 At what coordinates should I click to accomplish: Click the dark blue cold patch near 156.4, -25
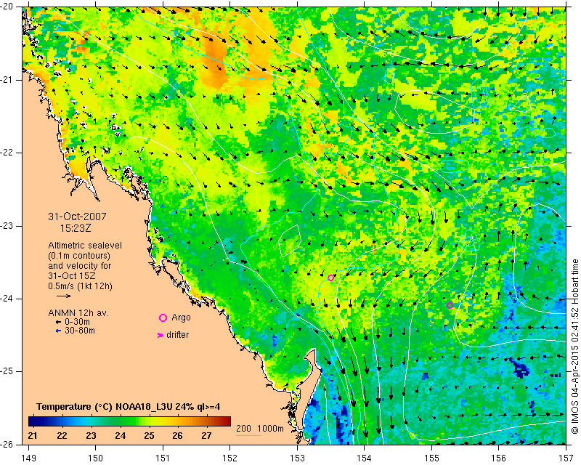pos(520,369)
